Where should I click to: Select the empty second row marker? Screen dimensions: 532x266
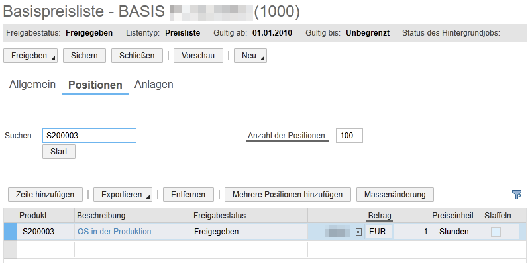coord(10,249)
